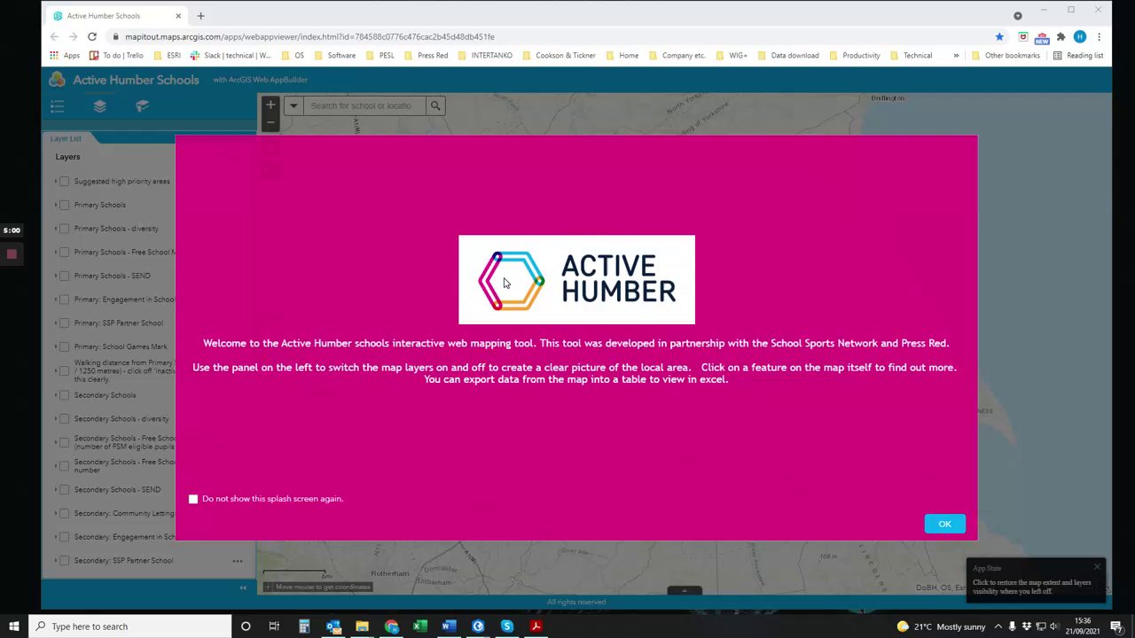
Task: Open Chrome three-dot menu
Action: coord(1099,36)
